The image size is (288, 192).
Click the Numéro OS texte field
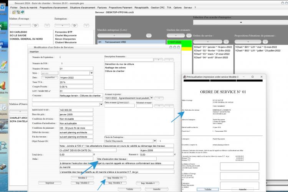(x=76, y=68)
